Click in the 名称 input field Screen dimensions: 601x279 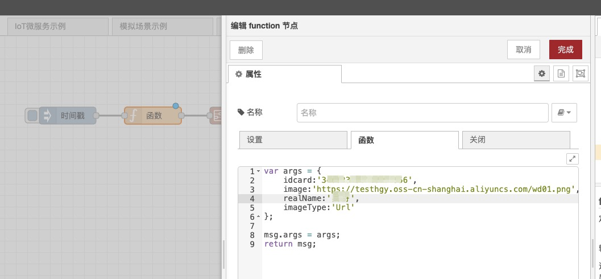tap(422, 113)
